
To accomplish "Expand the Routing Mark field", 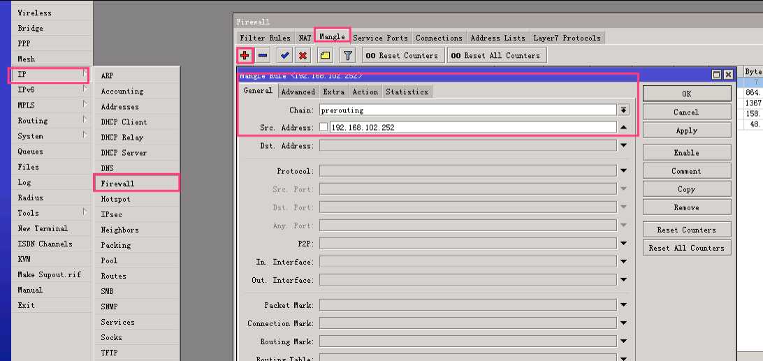I will 623,341.
